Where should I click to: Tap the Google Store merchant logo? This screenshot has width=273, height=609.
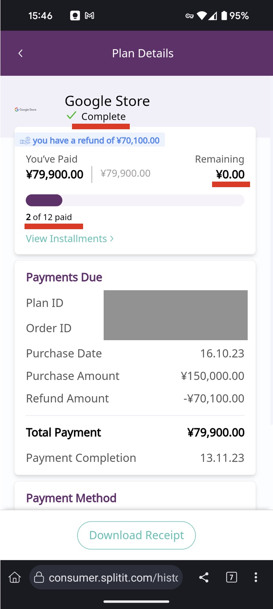(x=25, y=109)
